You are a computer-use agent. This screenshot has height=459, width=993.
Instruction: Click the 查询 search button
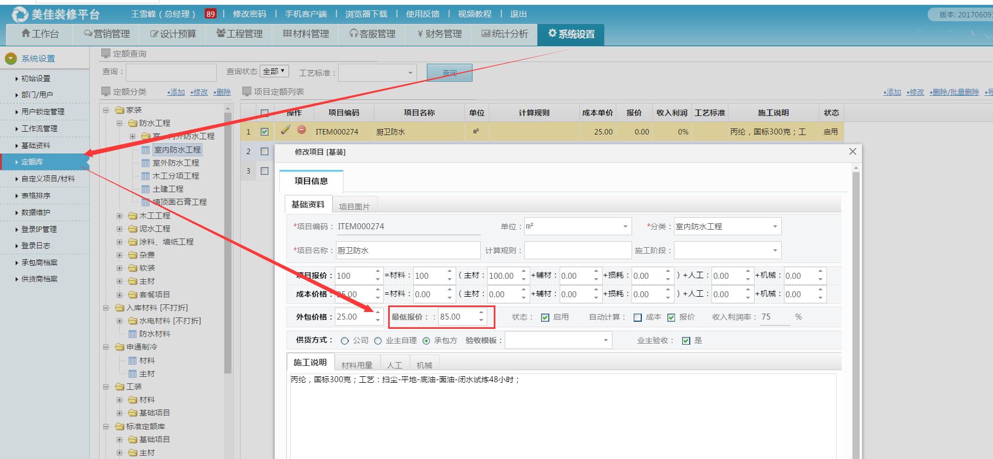click(x=449, y=72)
